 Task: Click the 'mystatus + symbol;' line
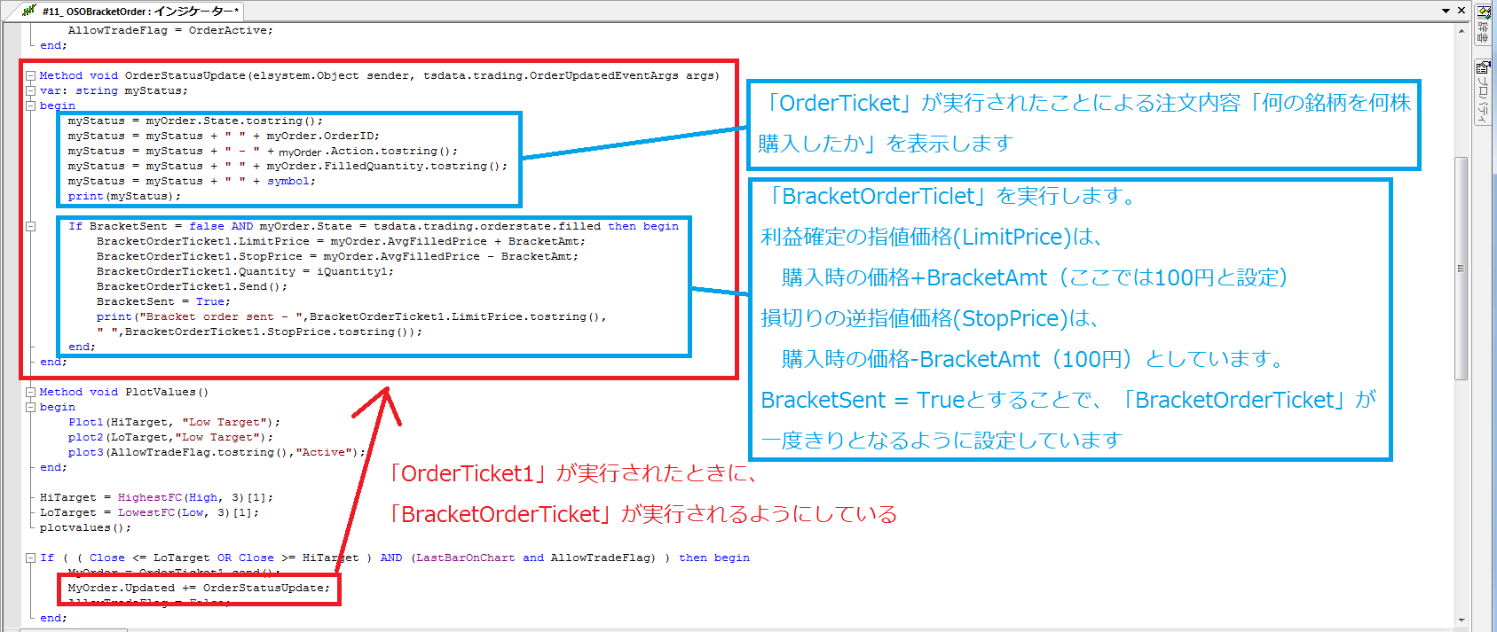pos(192,181)
